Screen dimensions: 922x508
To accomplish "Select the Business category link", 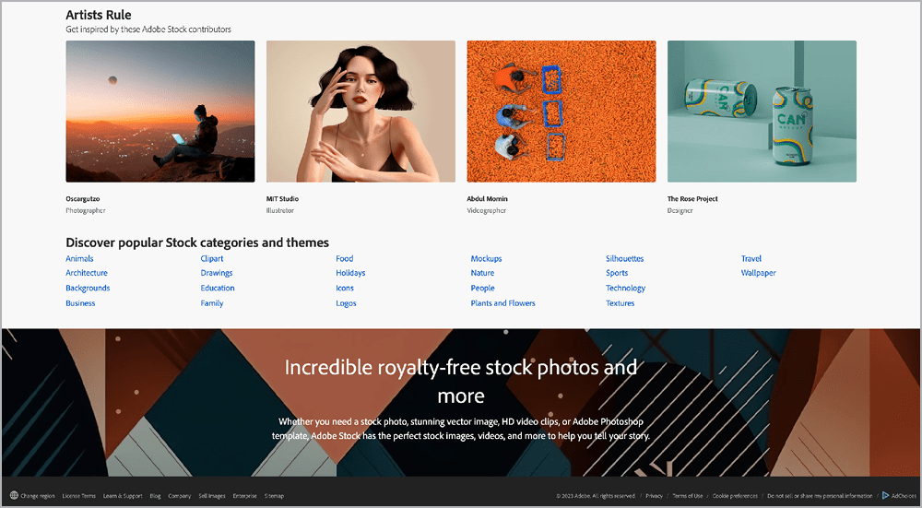I will pyautogui.click(x=80, y=303).
